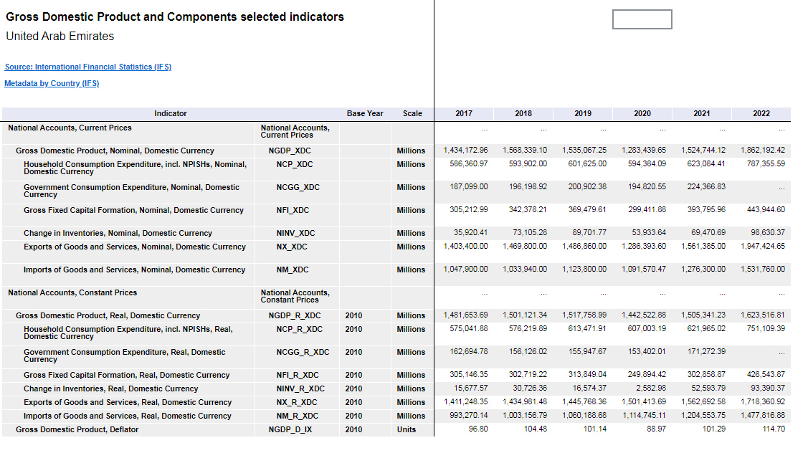Select the 2017 year column header
Screen dimensions: 808x453
pyautogui.click(x=464, y=113)
